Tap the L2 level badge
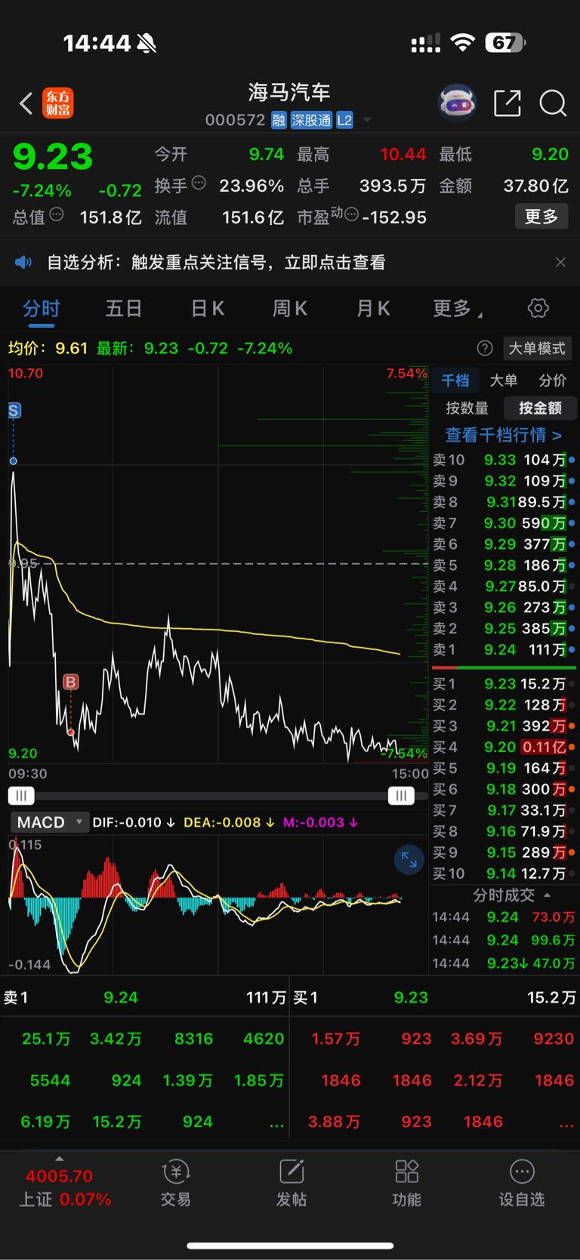This screenshot has width=580, height=1260. pyautogui.click(x=344, y=120)
